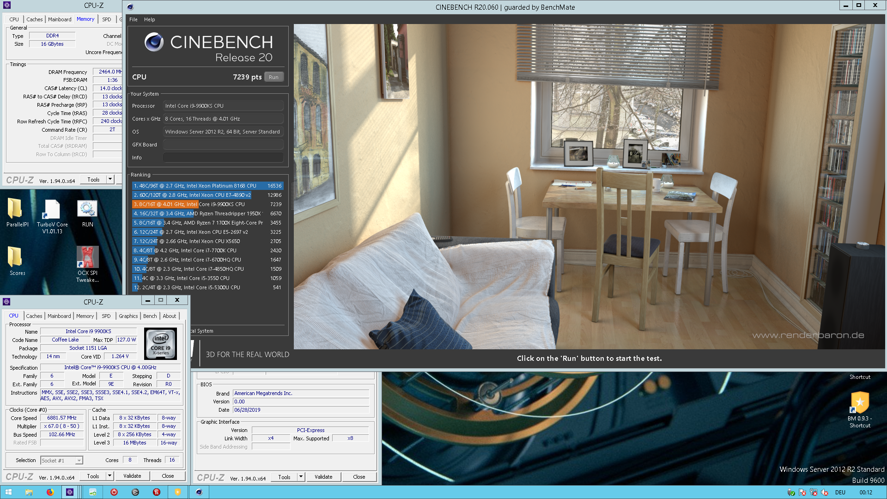Switch to SPD tab in top CPU-Z window
The width and height of the screenshot is (887, 499).
[x=106, y=19]
